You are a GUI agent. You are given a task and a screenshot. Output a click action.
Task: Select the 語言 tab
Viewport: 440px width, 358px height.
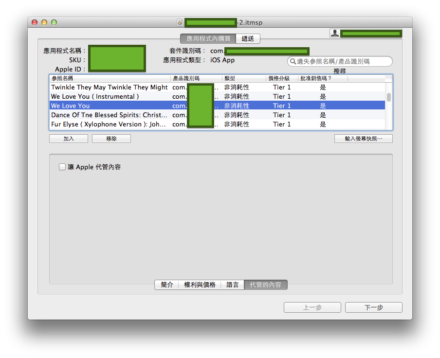tap(233, 285)
